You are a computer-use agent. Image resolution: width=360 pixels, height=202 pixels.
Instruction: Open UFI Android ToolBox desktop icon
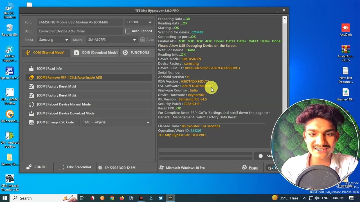[10, 140]
